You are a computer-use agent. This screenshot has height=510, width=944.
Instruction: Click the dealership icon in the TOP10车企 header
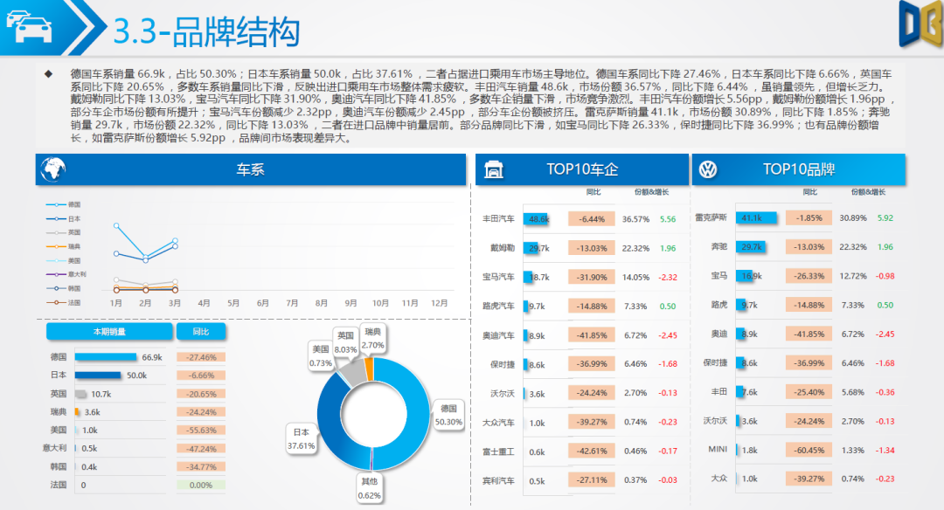[x=494, y=170]
